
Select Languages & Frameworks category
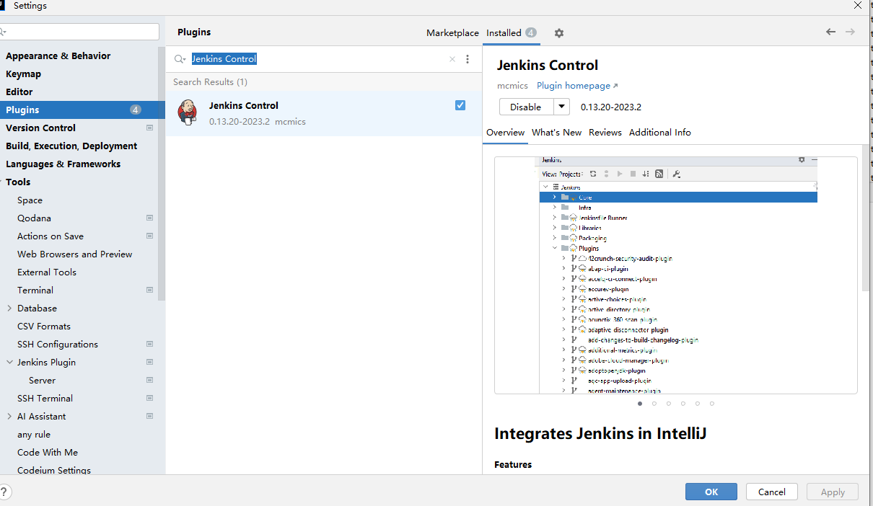[63, 164]
